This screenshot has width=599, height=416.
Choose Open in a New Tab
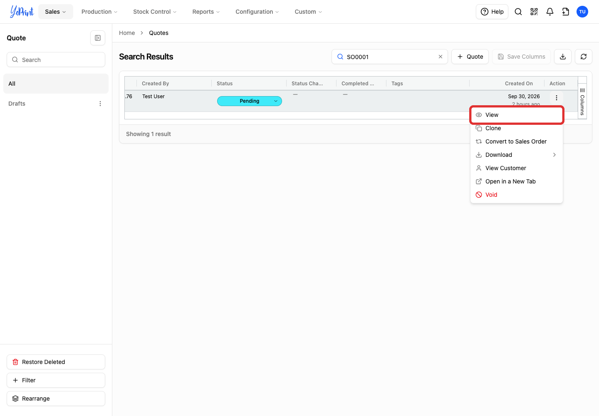pyautogui.click(x=517, y=181)
